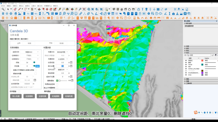Image resolution: width=218 pixels, height=122 pixels.
Task: Hide the Array tag visibility
Action: (x=186, y=75)
